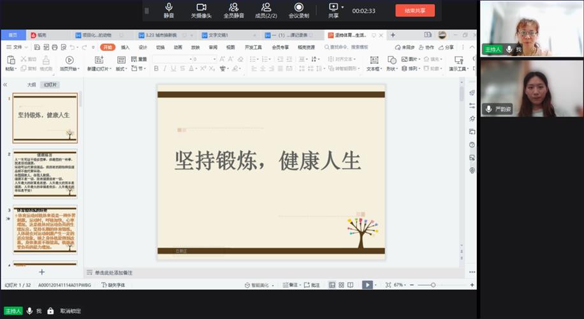
Task: Toggle Underline formatting
Action: click(x=173, y=68)
